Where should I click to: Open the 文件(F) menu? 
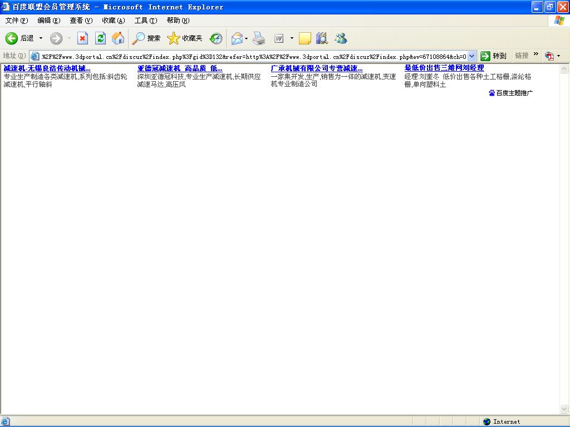16,21
